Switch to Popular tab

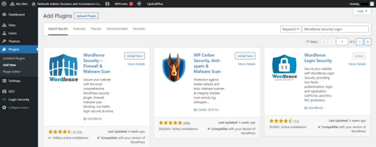point(96,29)
